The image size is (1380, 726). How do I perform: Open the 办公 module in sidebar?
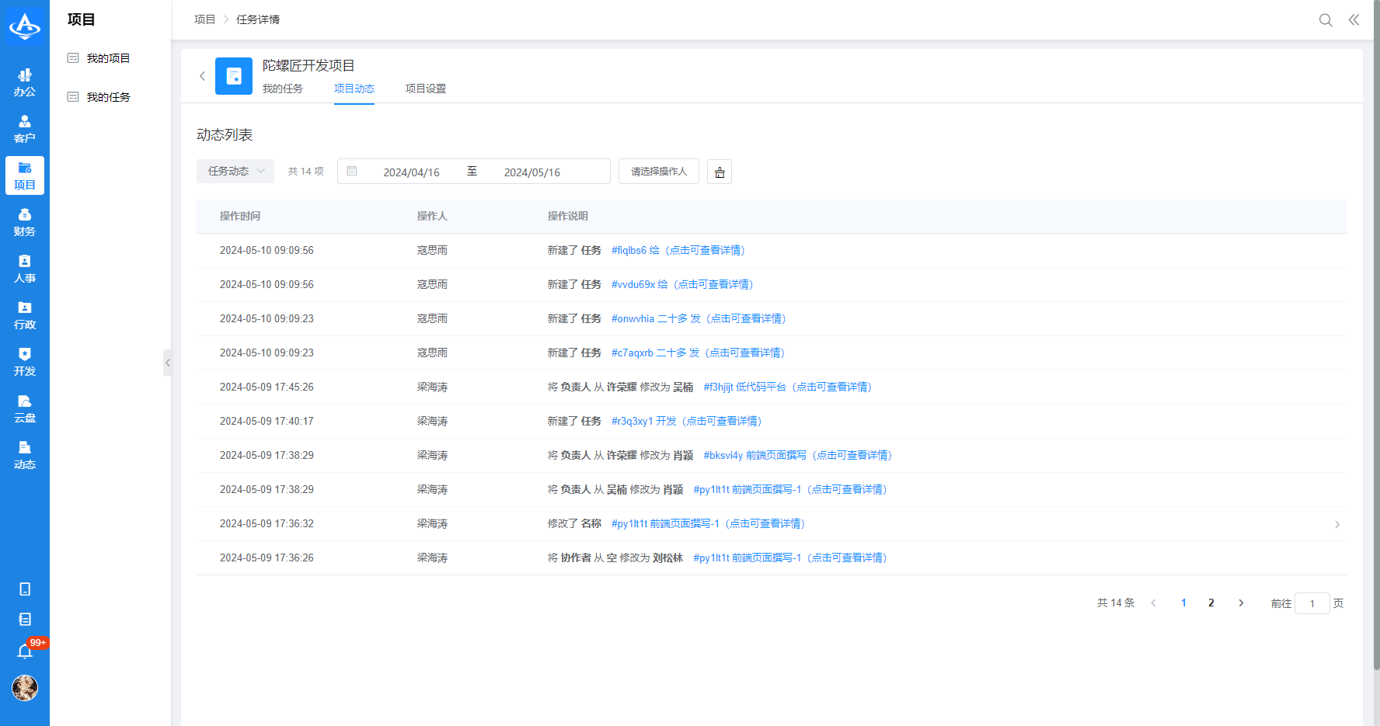click(x=25, y=82)
